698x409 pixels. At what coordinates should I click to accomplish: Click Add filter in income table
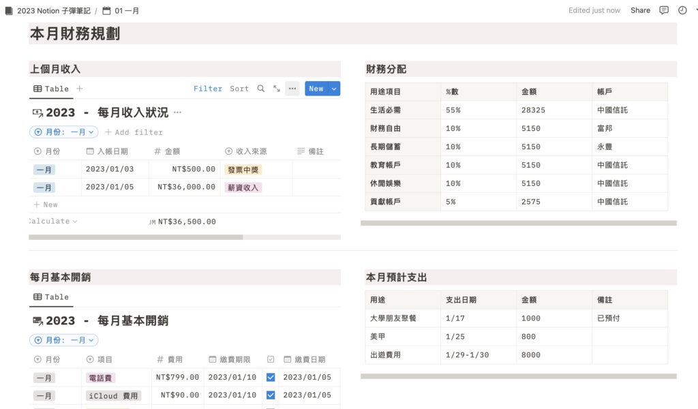pos(134,132)
